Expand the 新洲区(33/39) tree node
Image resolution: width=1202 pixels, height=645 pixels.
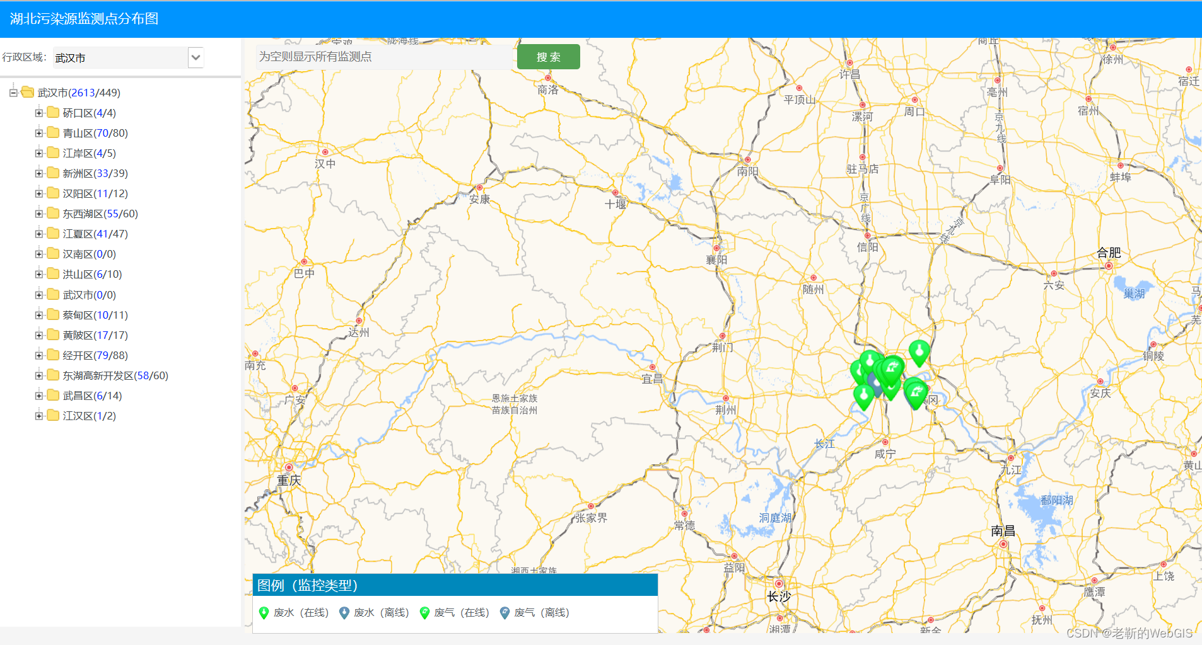pyautogui.click(x=38, y=173)
